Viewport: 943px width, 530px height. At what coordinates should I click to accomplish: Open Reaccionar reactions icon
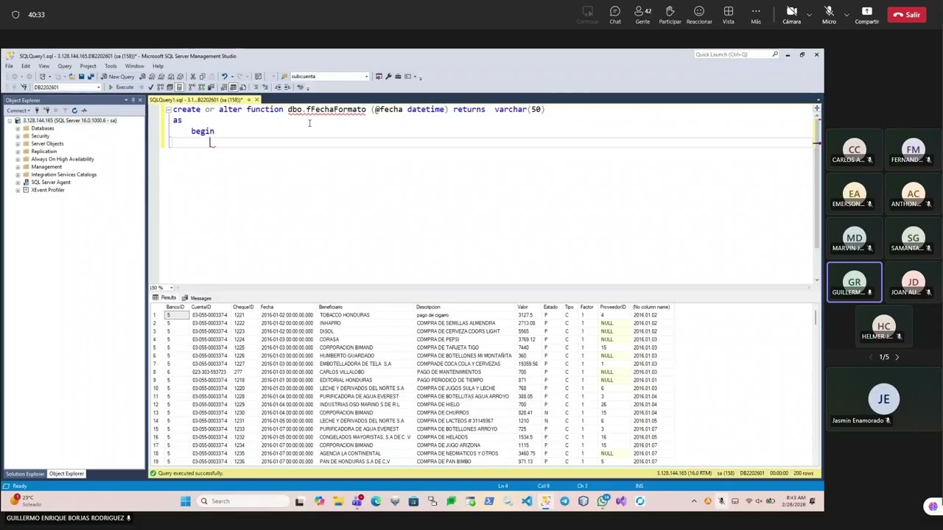coord(698,15)
